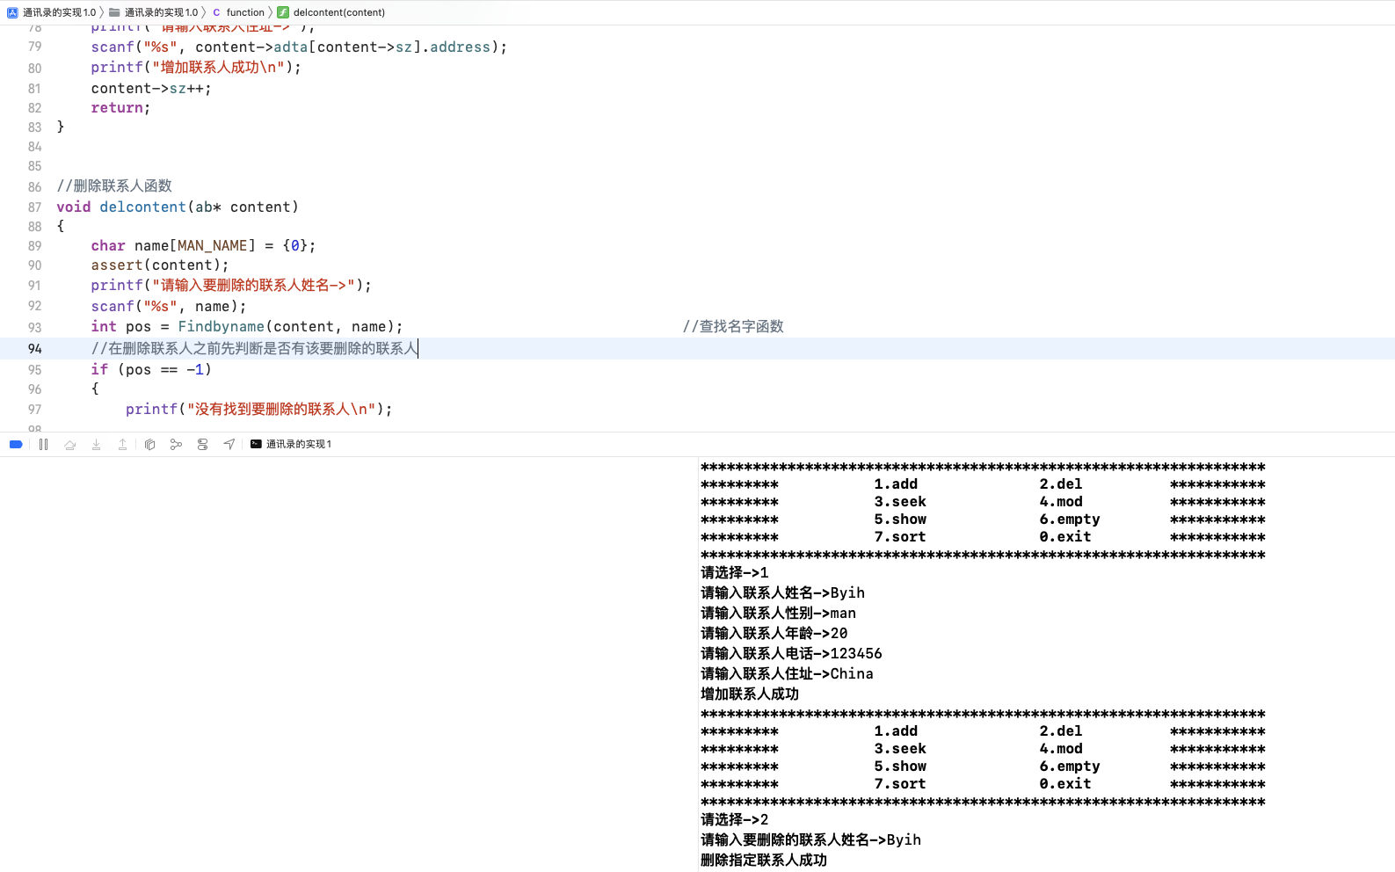The image size is (1395, 872).
Task: Click the delcontent function name on line 87
Action: [142, 207]
